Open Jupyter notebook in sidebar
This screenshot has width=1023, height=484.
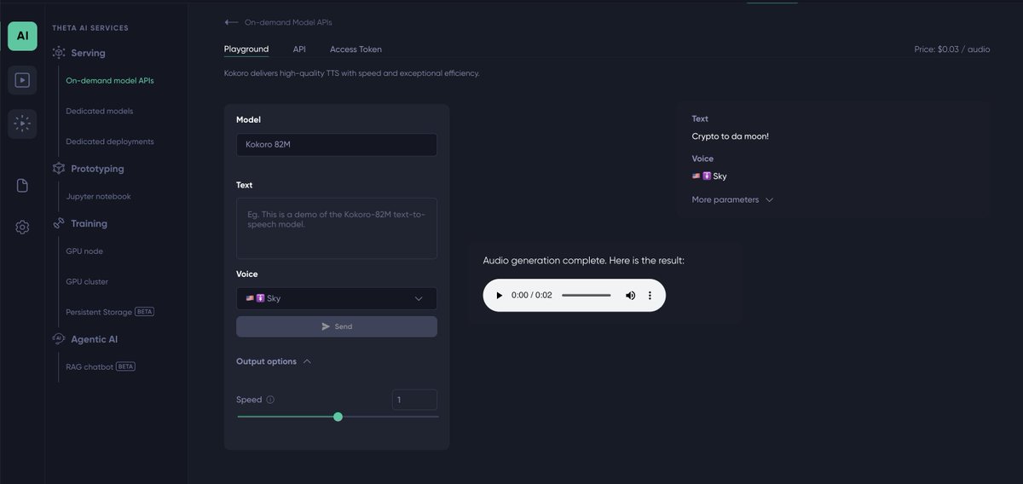(99, 196)
